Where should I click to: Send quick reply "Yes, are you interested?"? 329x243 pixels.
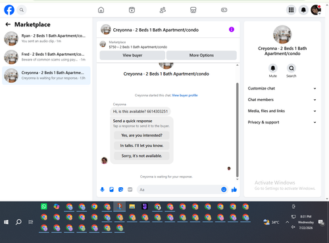[141, 135]
